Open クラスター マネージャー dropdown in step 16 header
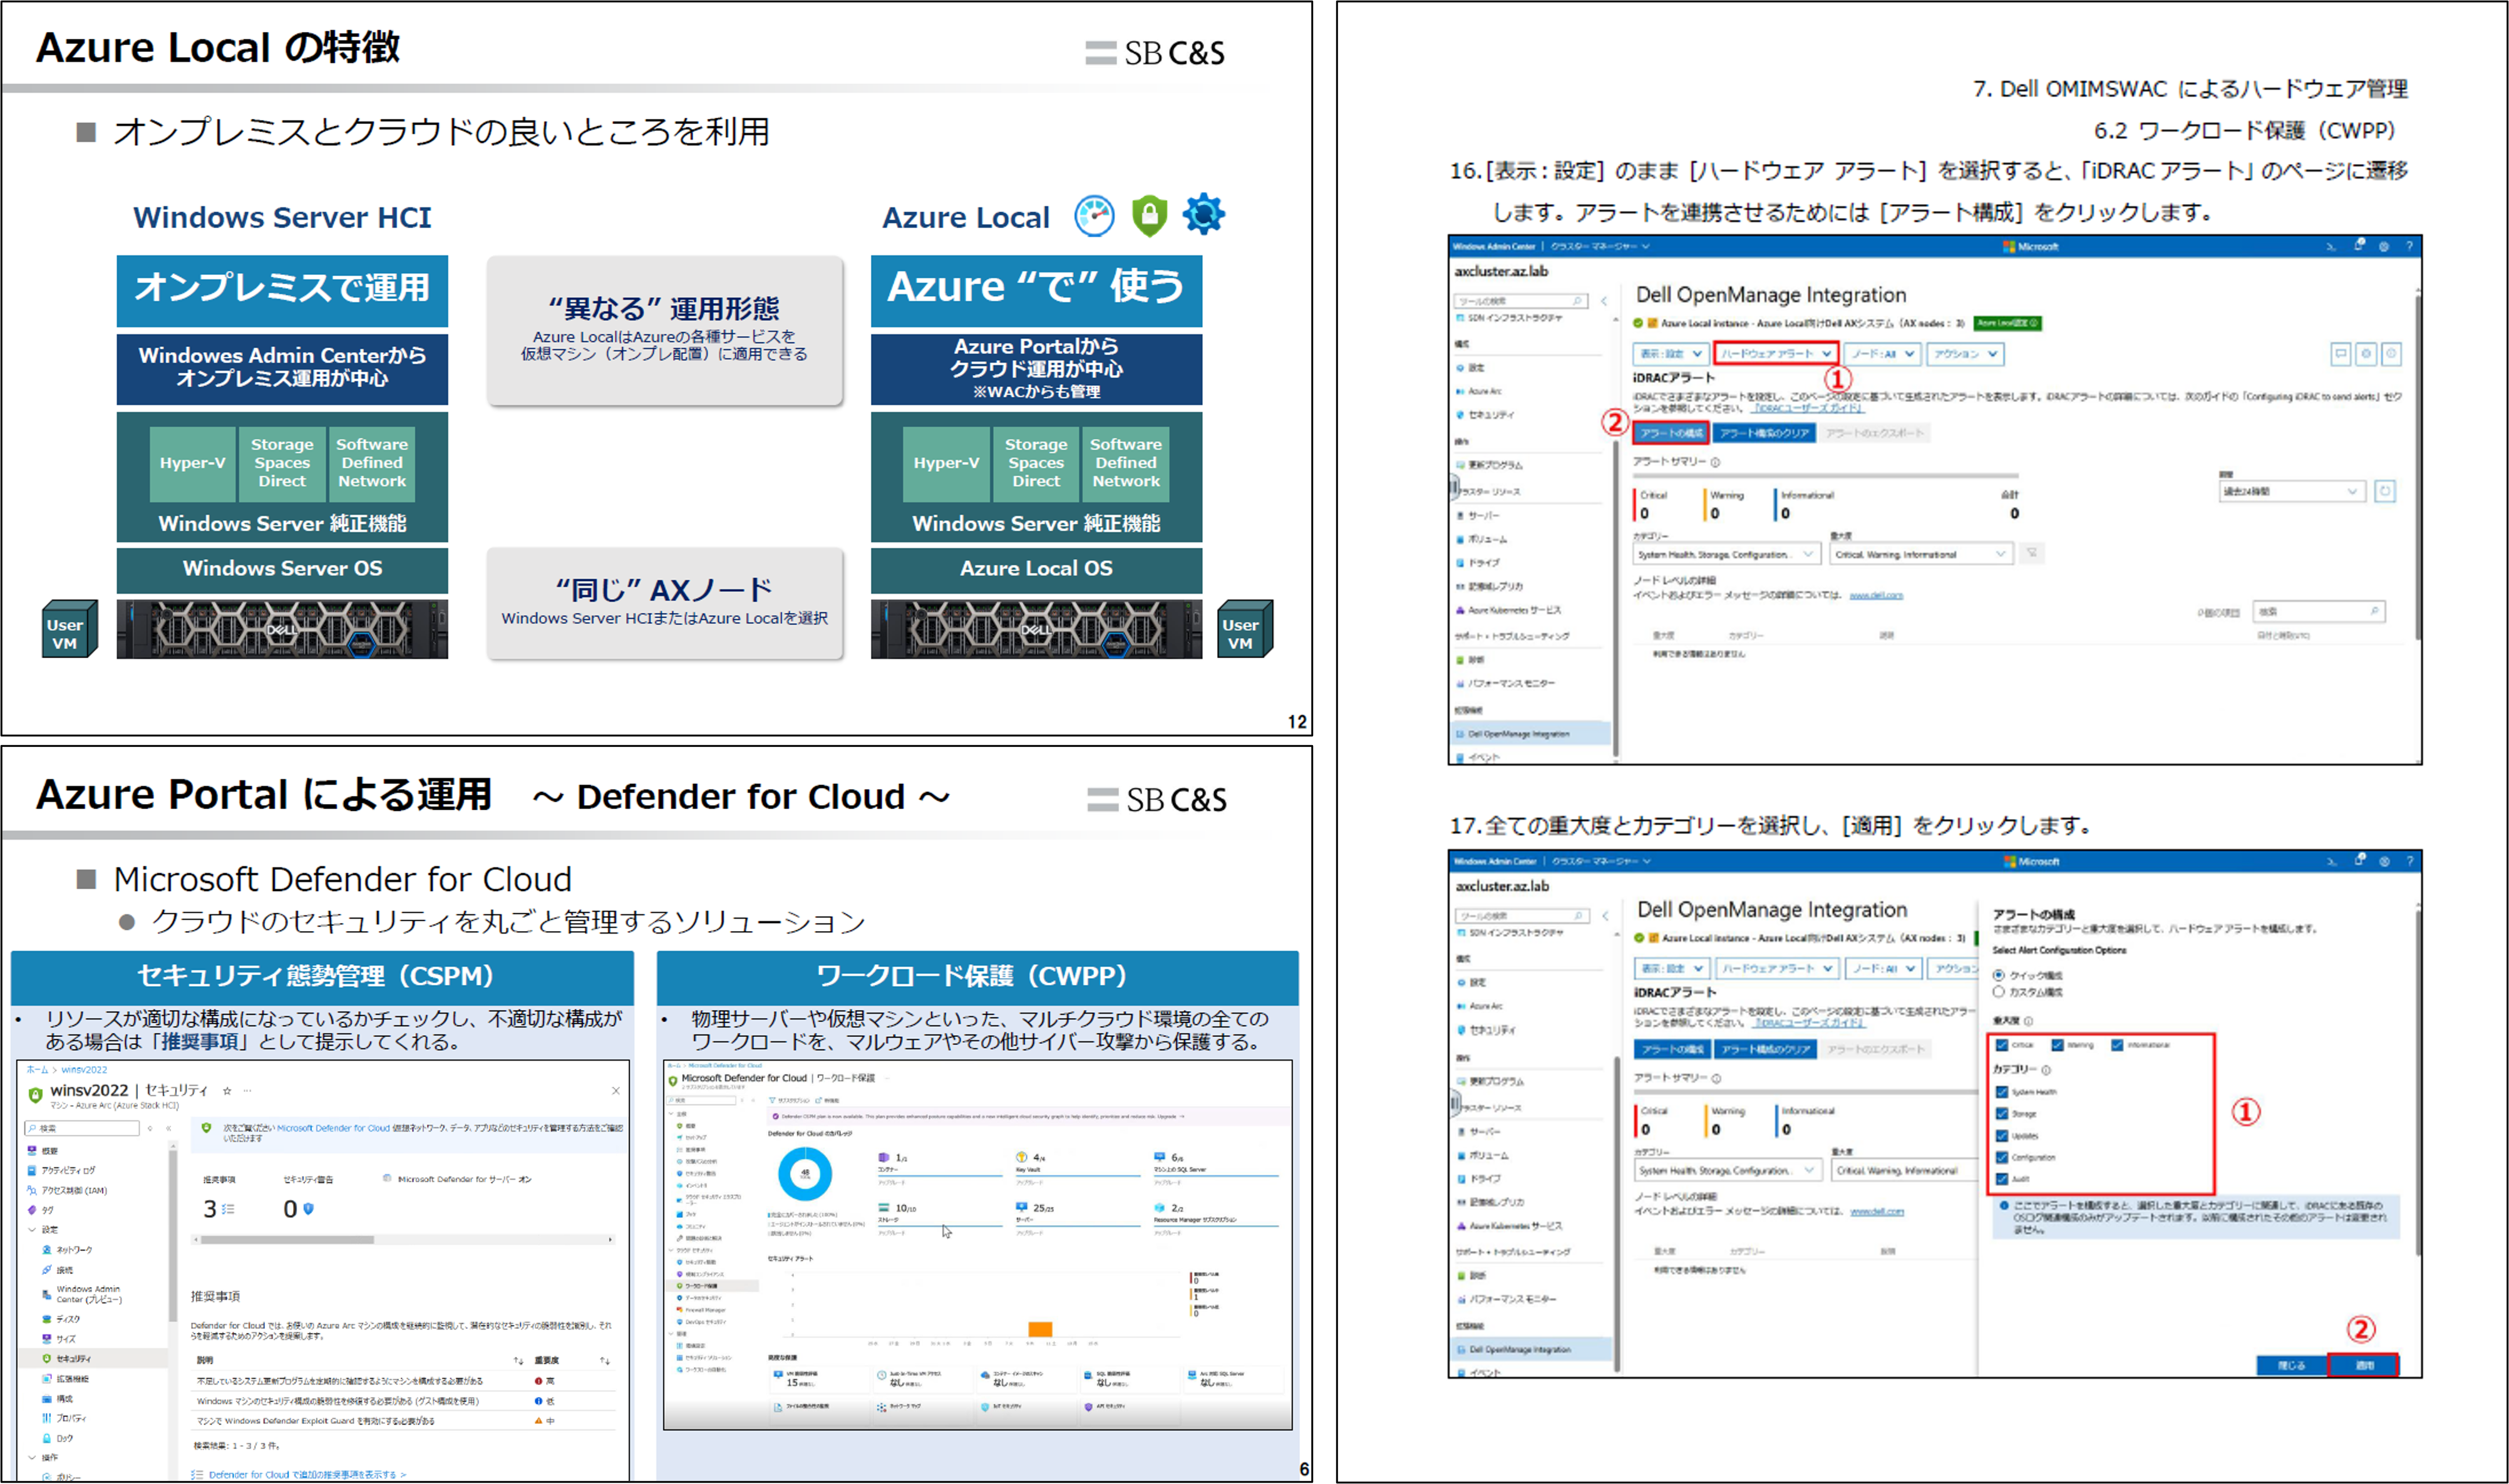This screenshot has width=2509, height=1484. point(1600,246)
